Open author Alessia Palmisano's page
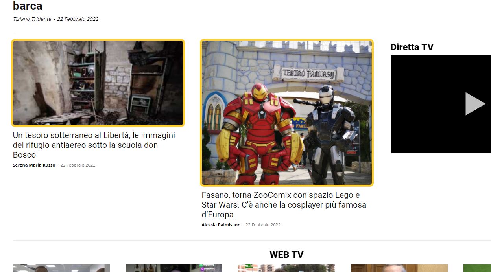 [x=221, y=225]
